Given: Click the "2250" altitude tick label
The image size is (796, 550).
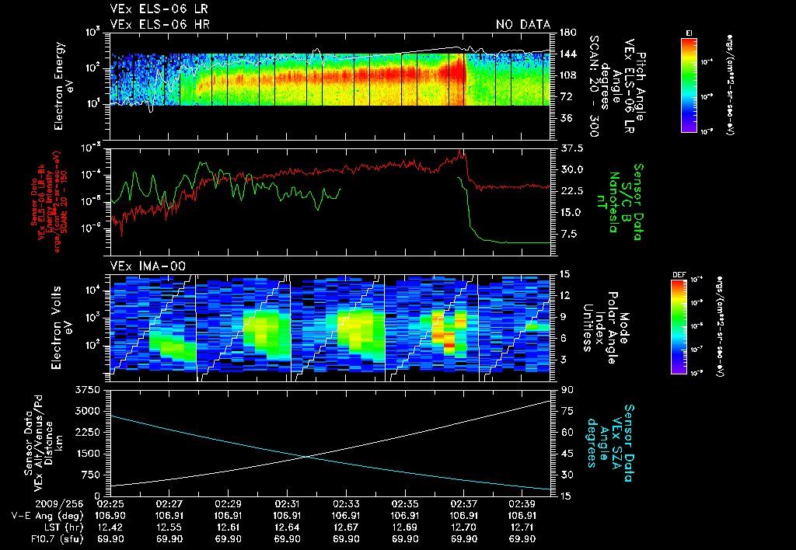Looking at the screenshot, I should [87, 432].
